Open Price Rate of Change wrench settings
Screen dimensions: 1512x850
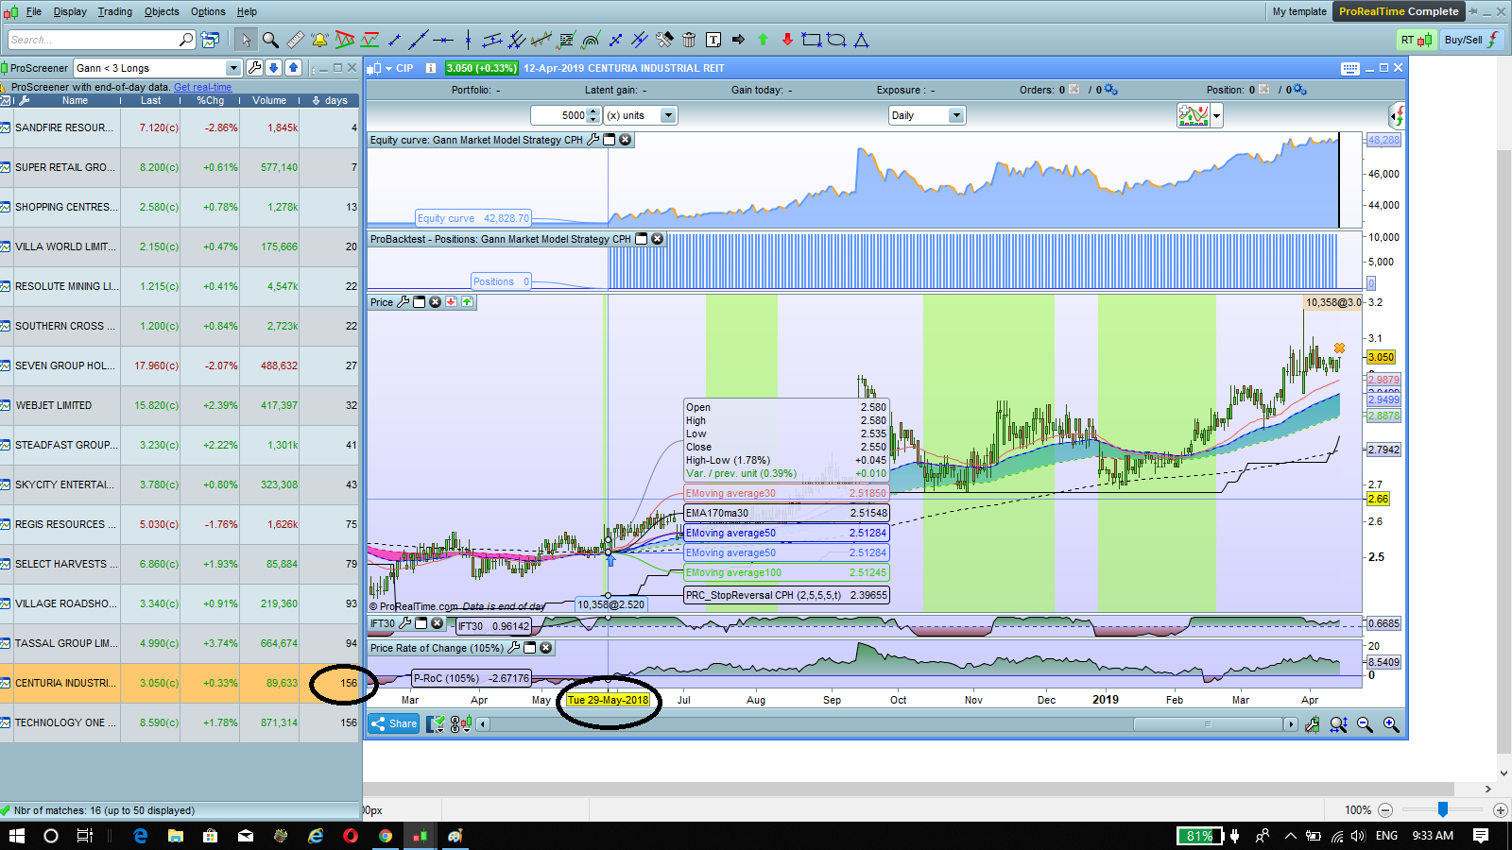[514, 648]
